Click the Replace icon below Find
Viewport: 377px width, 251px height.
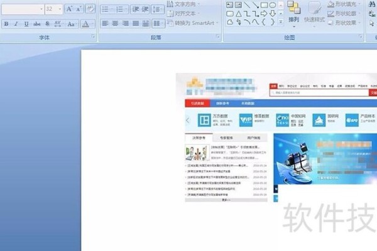(372, 14)
